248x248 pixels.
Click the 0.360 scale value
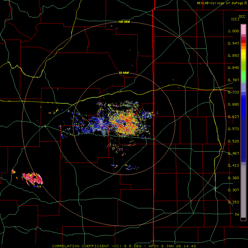233,178
